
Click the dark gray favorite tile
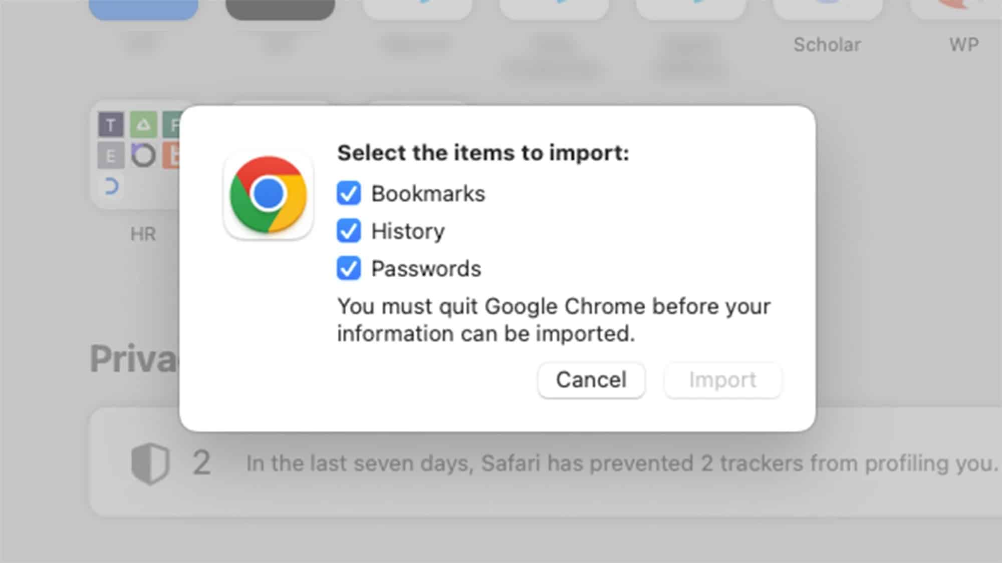[280, 9]
